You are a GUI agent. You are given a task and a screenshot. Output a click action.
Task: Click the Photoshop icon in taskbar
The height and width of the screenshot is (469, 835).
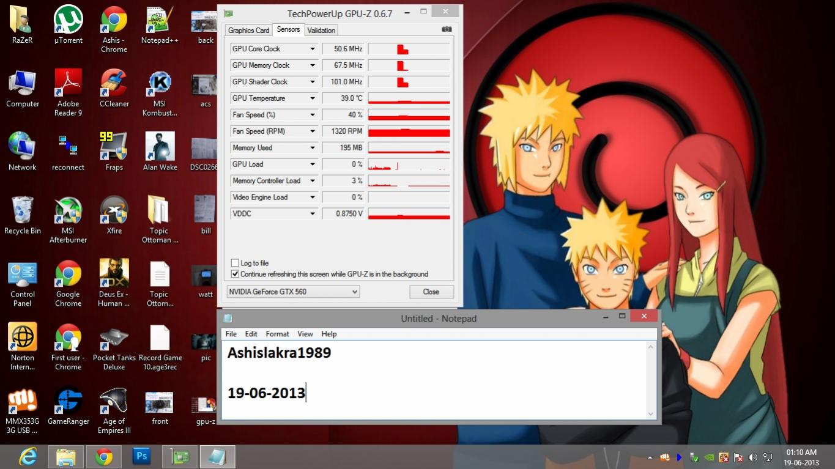click(141, 456)
